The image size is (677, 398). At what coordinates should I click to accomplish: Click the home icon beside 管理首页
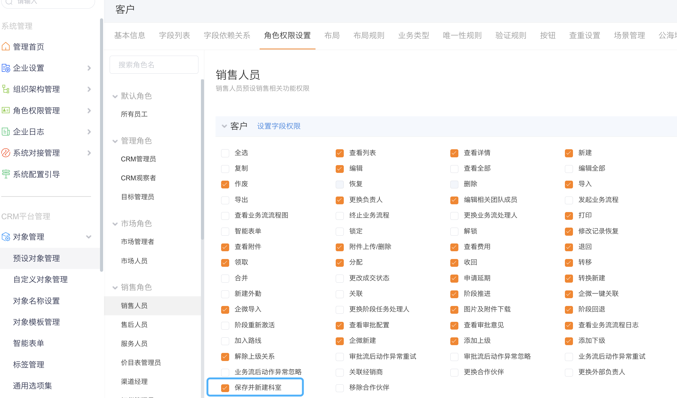pyautogui.click(x=6, y=47)
